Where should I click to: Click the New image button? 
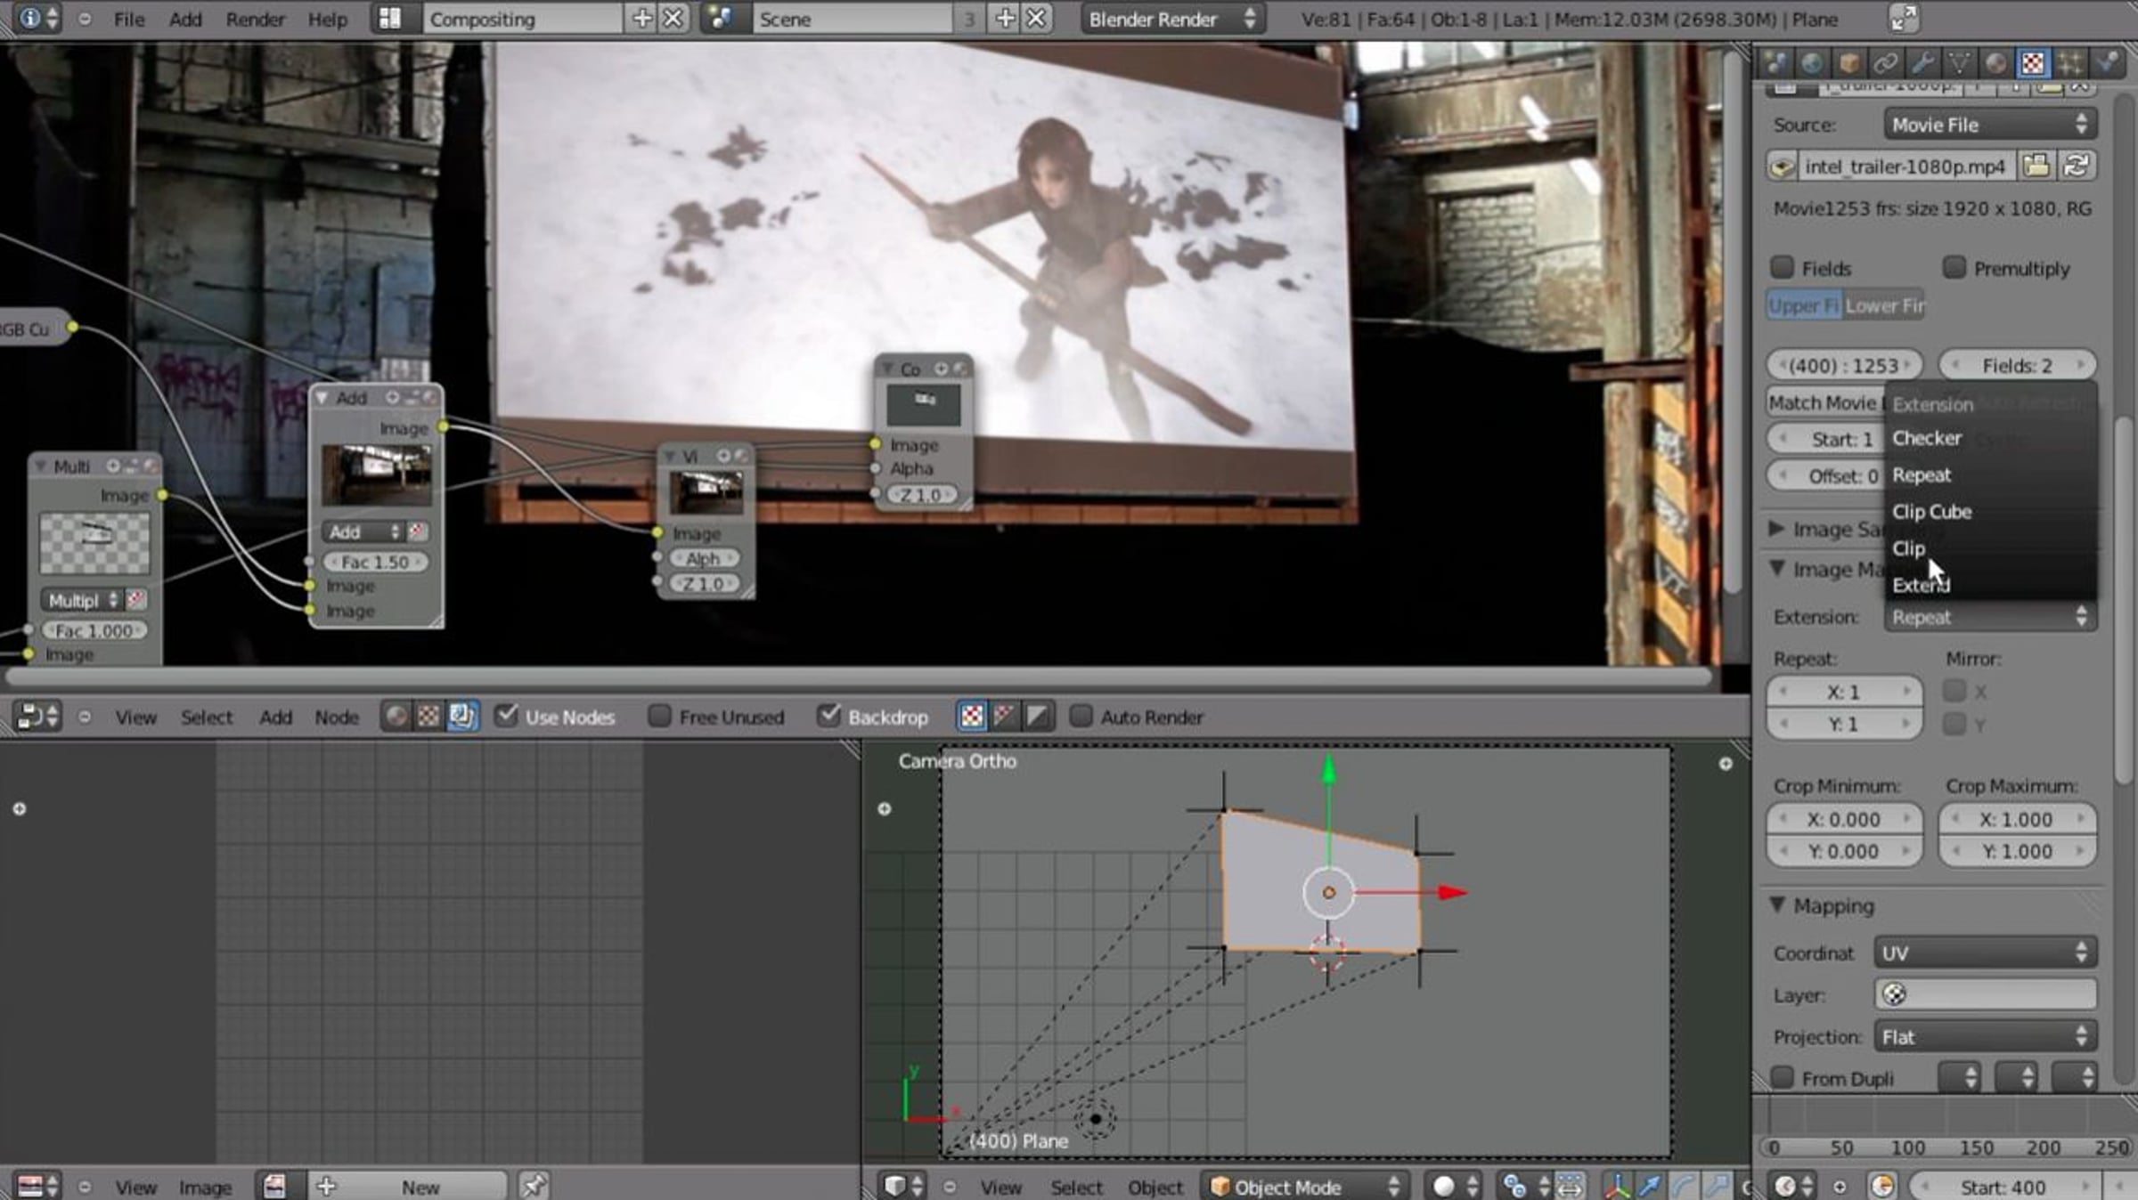[x=409, y=1187]
